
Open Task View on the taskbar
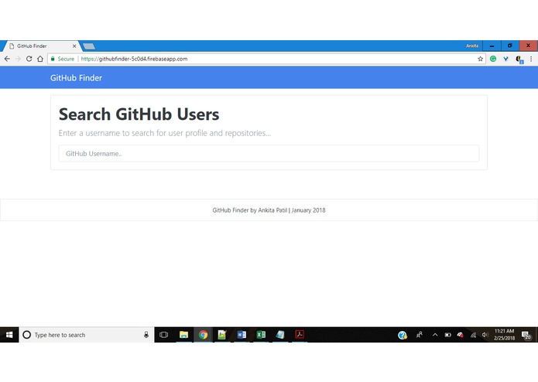164,335
